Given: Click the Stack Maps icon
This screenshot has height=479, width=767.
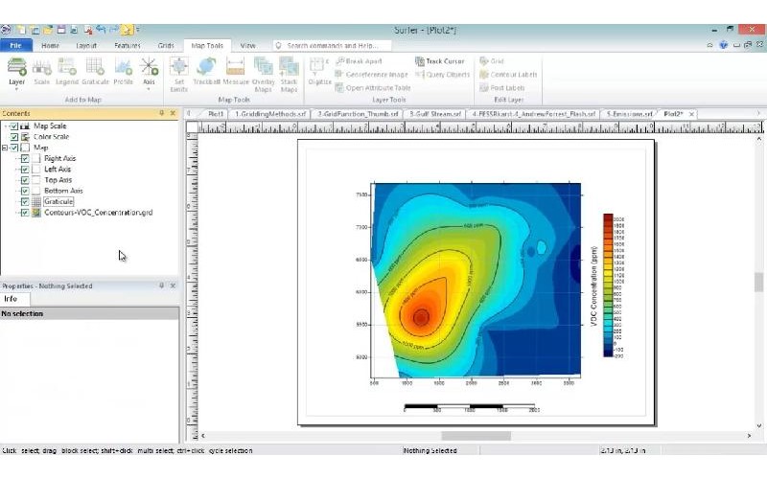Looking at the screenshot, I should 290,72.
